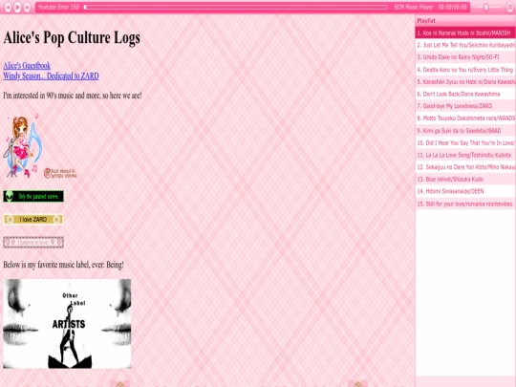Select track 9 Kimi ga Suki da to Sakebitai

(465, 131)
